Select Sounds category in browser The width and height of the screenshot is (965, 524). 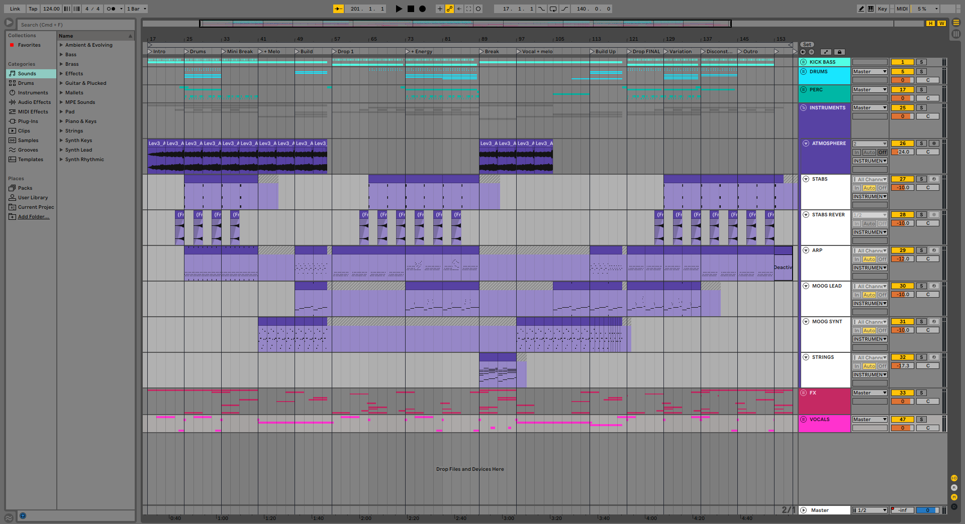point(31,74)
